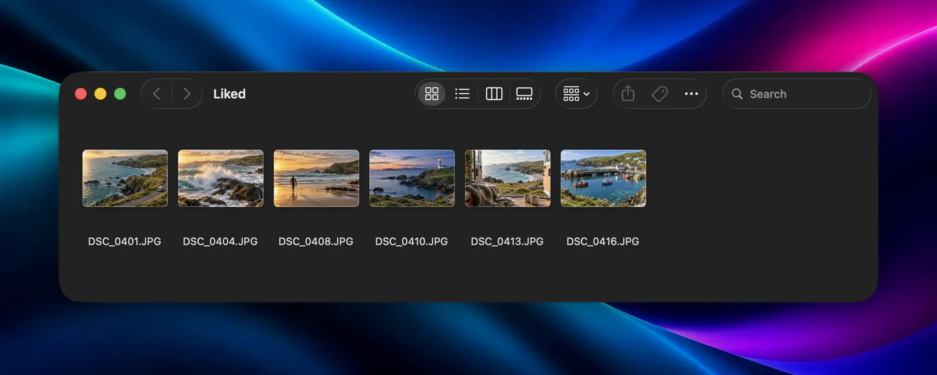Switch to list view
Screen dimensions: 937x375
[x=462, y=94]
